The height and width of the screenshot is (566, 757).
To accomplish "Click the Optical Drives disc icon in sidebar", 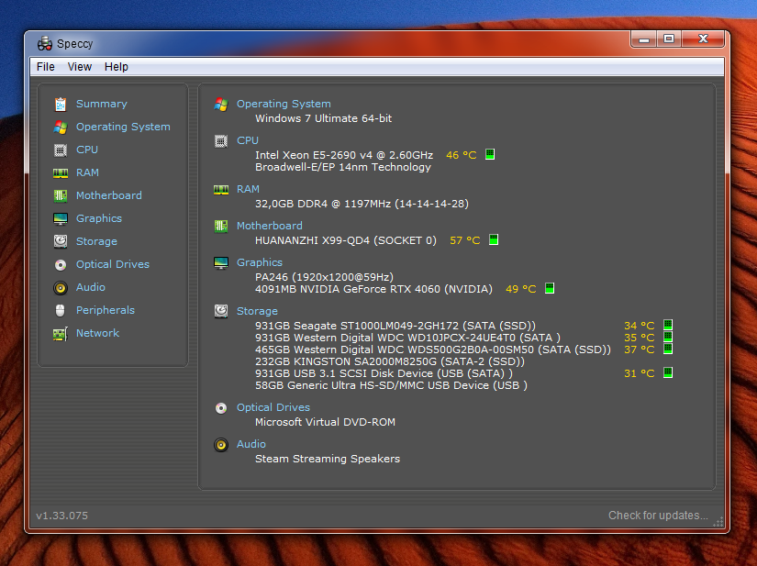I will (x=61, y=264).
